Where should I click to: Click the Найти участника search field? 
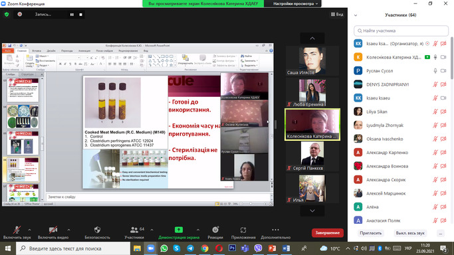[x=401, y=31]
